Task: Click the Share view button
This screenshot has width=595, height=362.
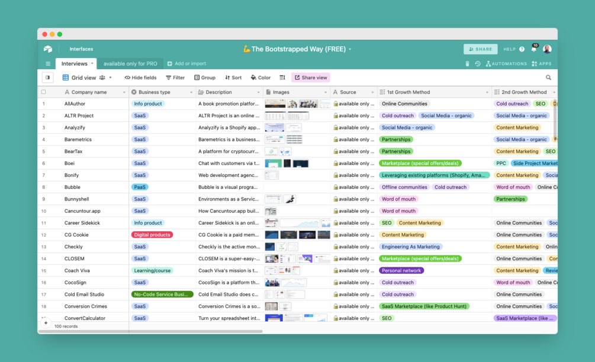Action: tap(311, 77)
